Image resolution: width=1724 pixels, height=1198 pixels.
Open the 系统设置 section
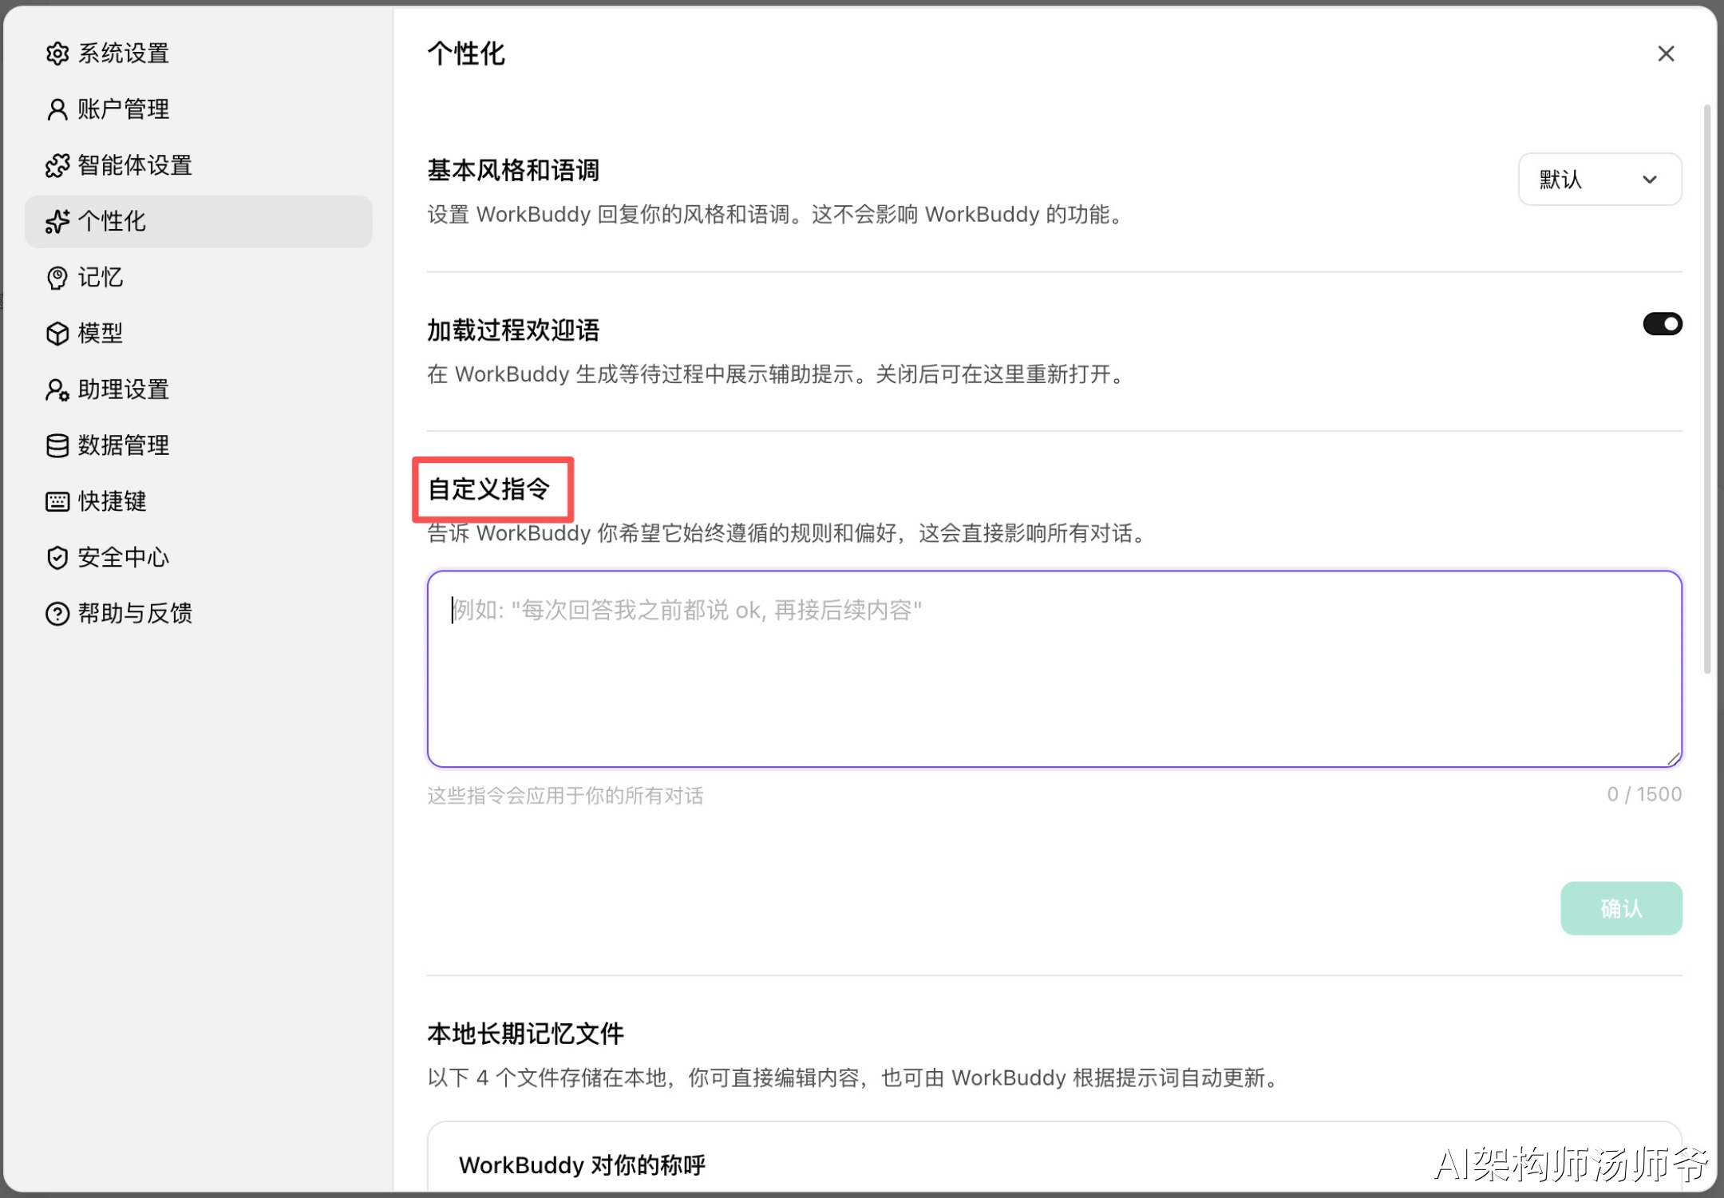tap(199, 53)
